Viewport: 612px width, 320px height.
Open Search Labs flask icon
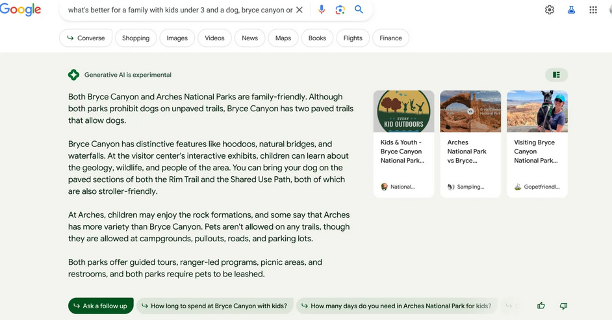[x=571, y=10]
